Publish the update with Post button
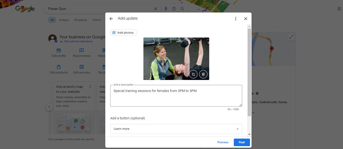The image size is (343, 149). tap(242, 142)
